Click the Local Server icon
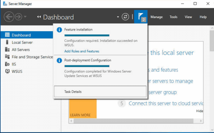The height and width of the screenshot is (133, 214). tap(7, 42)
